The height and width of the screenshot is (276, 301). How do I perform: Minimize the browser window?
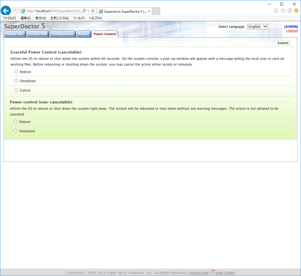[x=269, y=4]
